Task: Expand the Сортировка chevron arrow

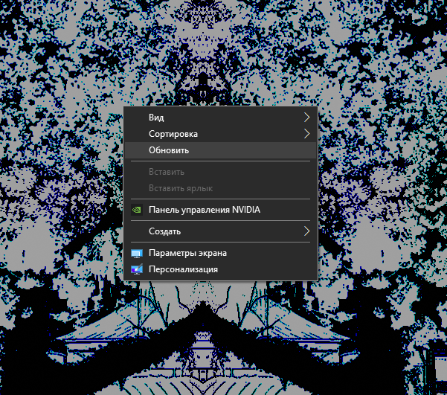Action: pyautogui.click(x=306, y=134)
